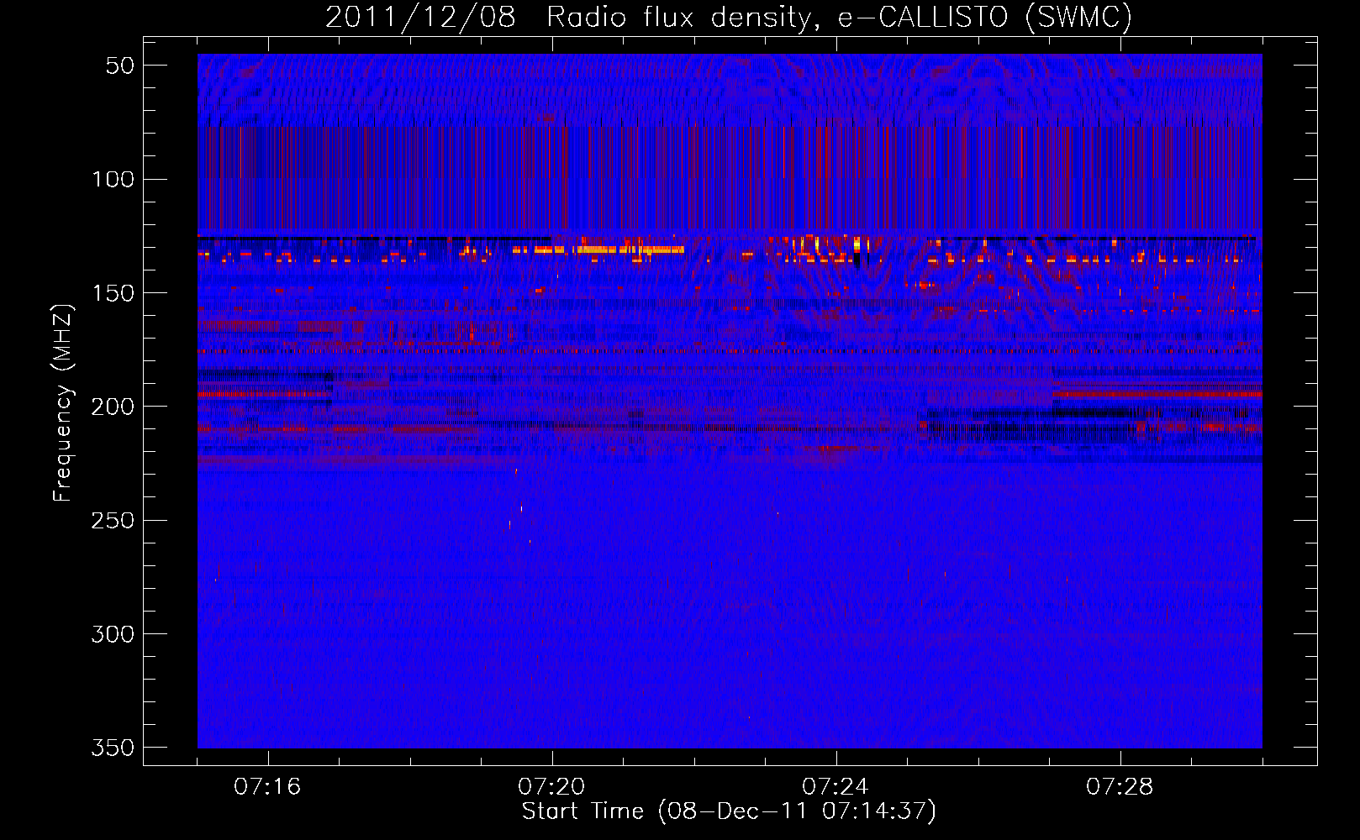Viewport: 1360px width, 840px height.
Task: Click the 07:16 time tick label
Action: coord(267,787)
